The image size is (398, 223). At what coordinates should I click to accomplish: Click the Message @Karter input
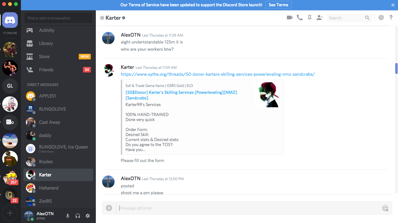pyautogui.click(x=248, y=208)
